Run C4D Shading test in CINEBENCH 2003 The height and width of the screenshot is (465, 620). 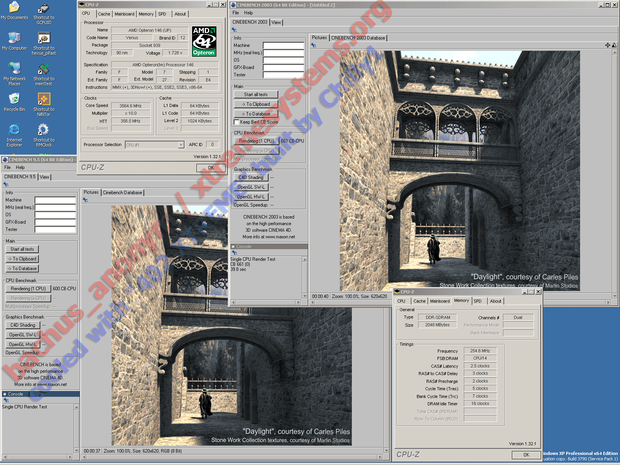251,177
